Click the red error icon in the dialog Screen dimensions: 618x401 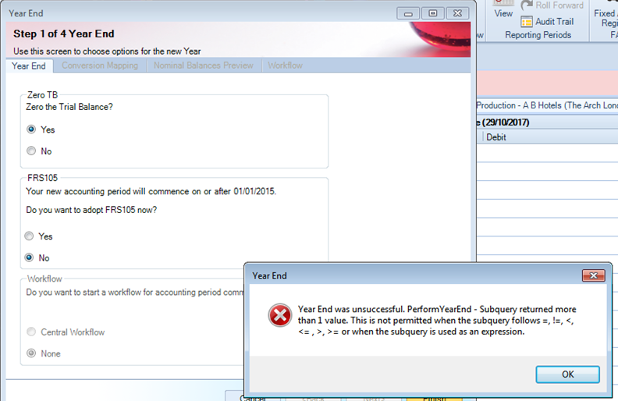(x=279, y=315)
